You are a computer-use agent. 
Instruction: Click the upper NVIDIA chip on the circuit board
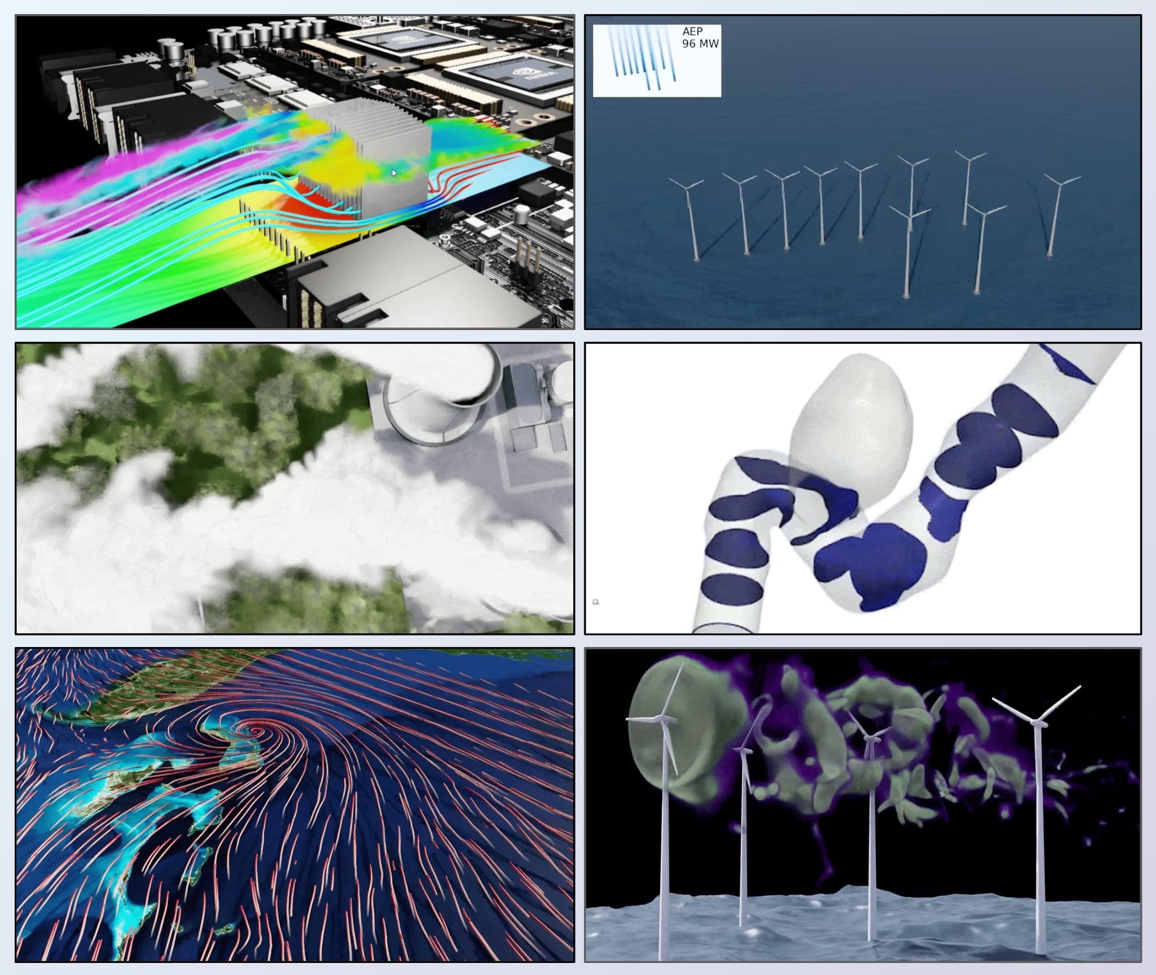coord(407,40)
